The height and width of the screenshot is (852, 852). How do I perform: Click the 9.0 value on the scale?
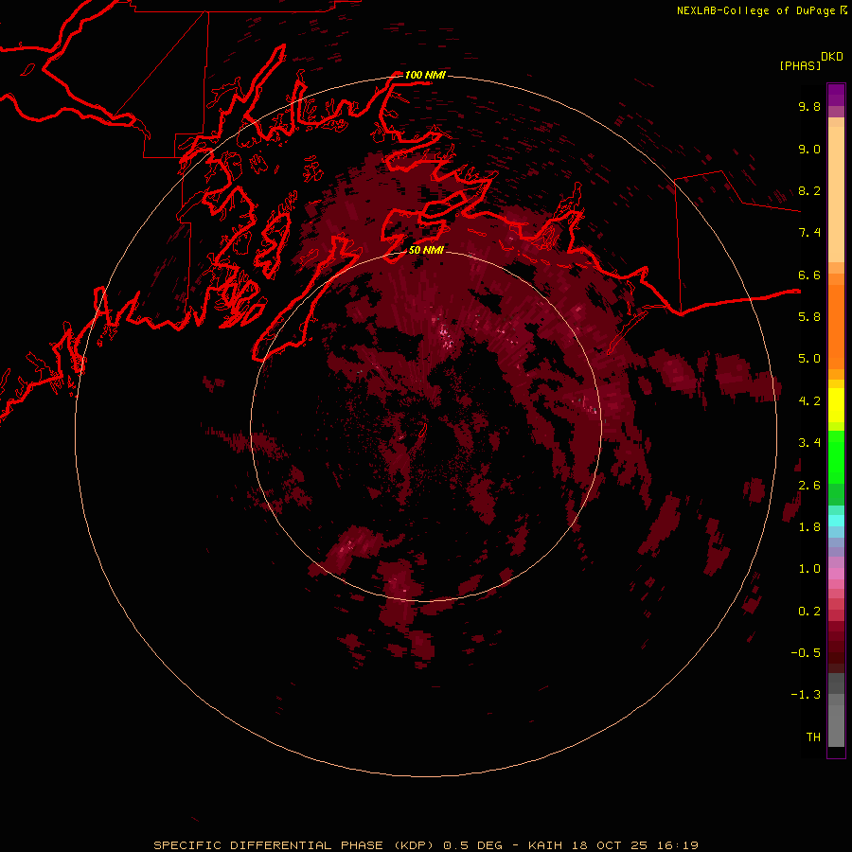[x=809, y=149]
